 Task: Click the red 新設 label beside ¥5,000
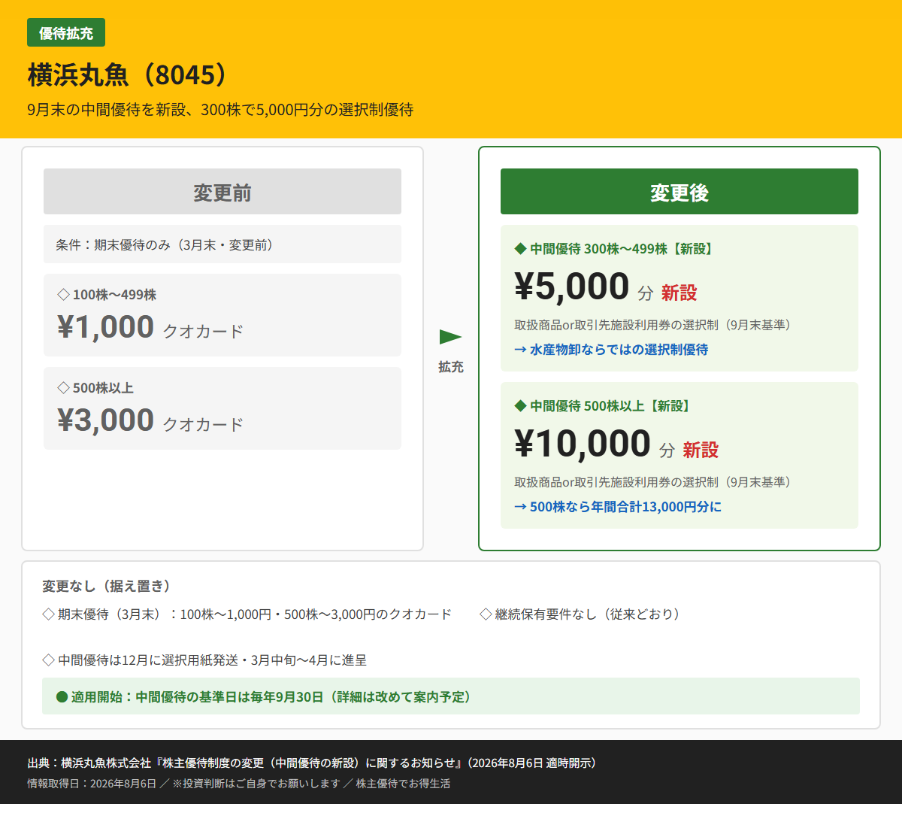(680, 293)
